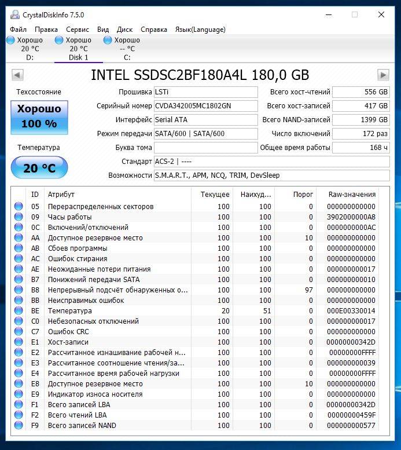Click the Режим передачи SATA/600 field

point(205,134)
